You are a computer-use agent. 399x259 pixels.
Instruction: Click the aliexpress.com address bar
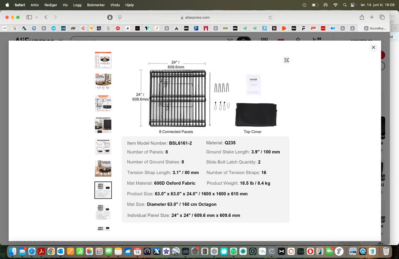click(x=195, y=17)
